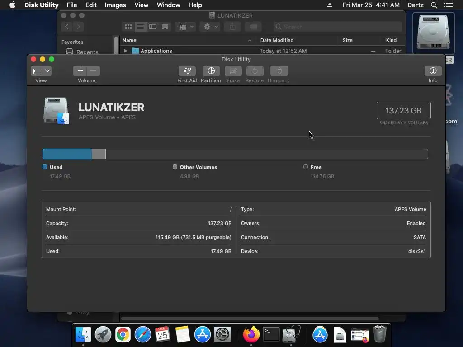The width and height of the screenshot is (463, 347).
Task: Click the blue Used segment of the usage bar
Action: point(67,154)
